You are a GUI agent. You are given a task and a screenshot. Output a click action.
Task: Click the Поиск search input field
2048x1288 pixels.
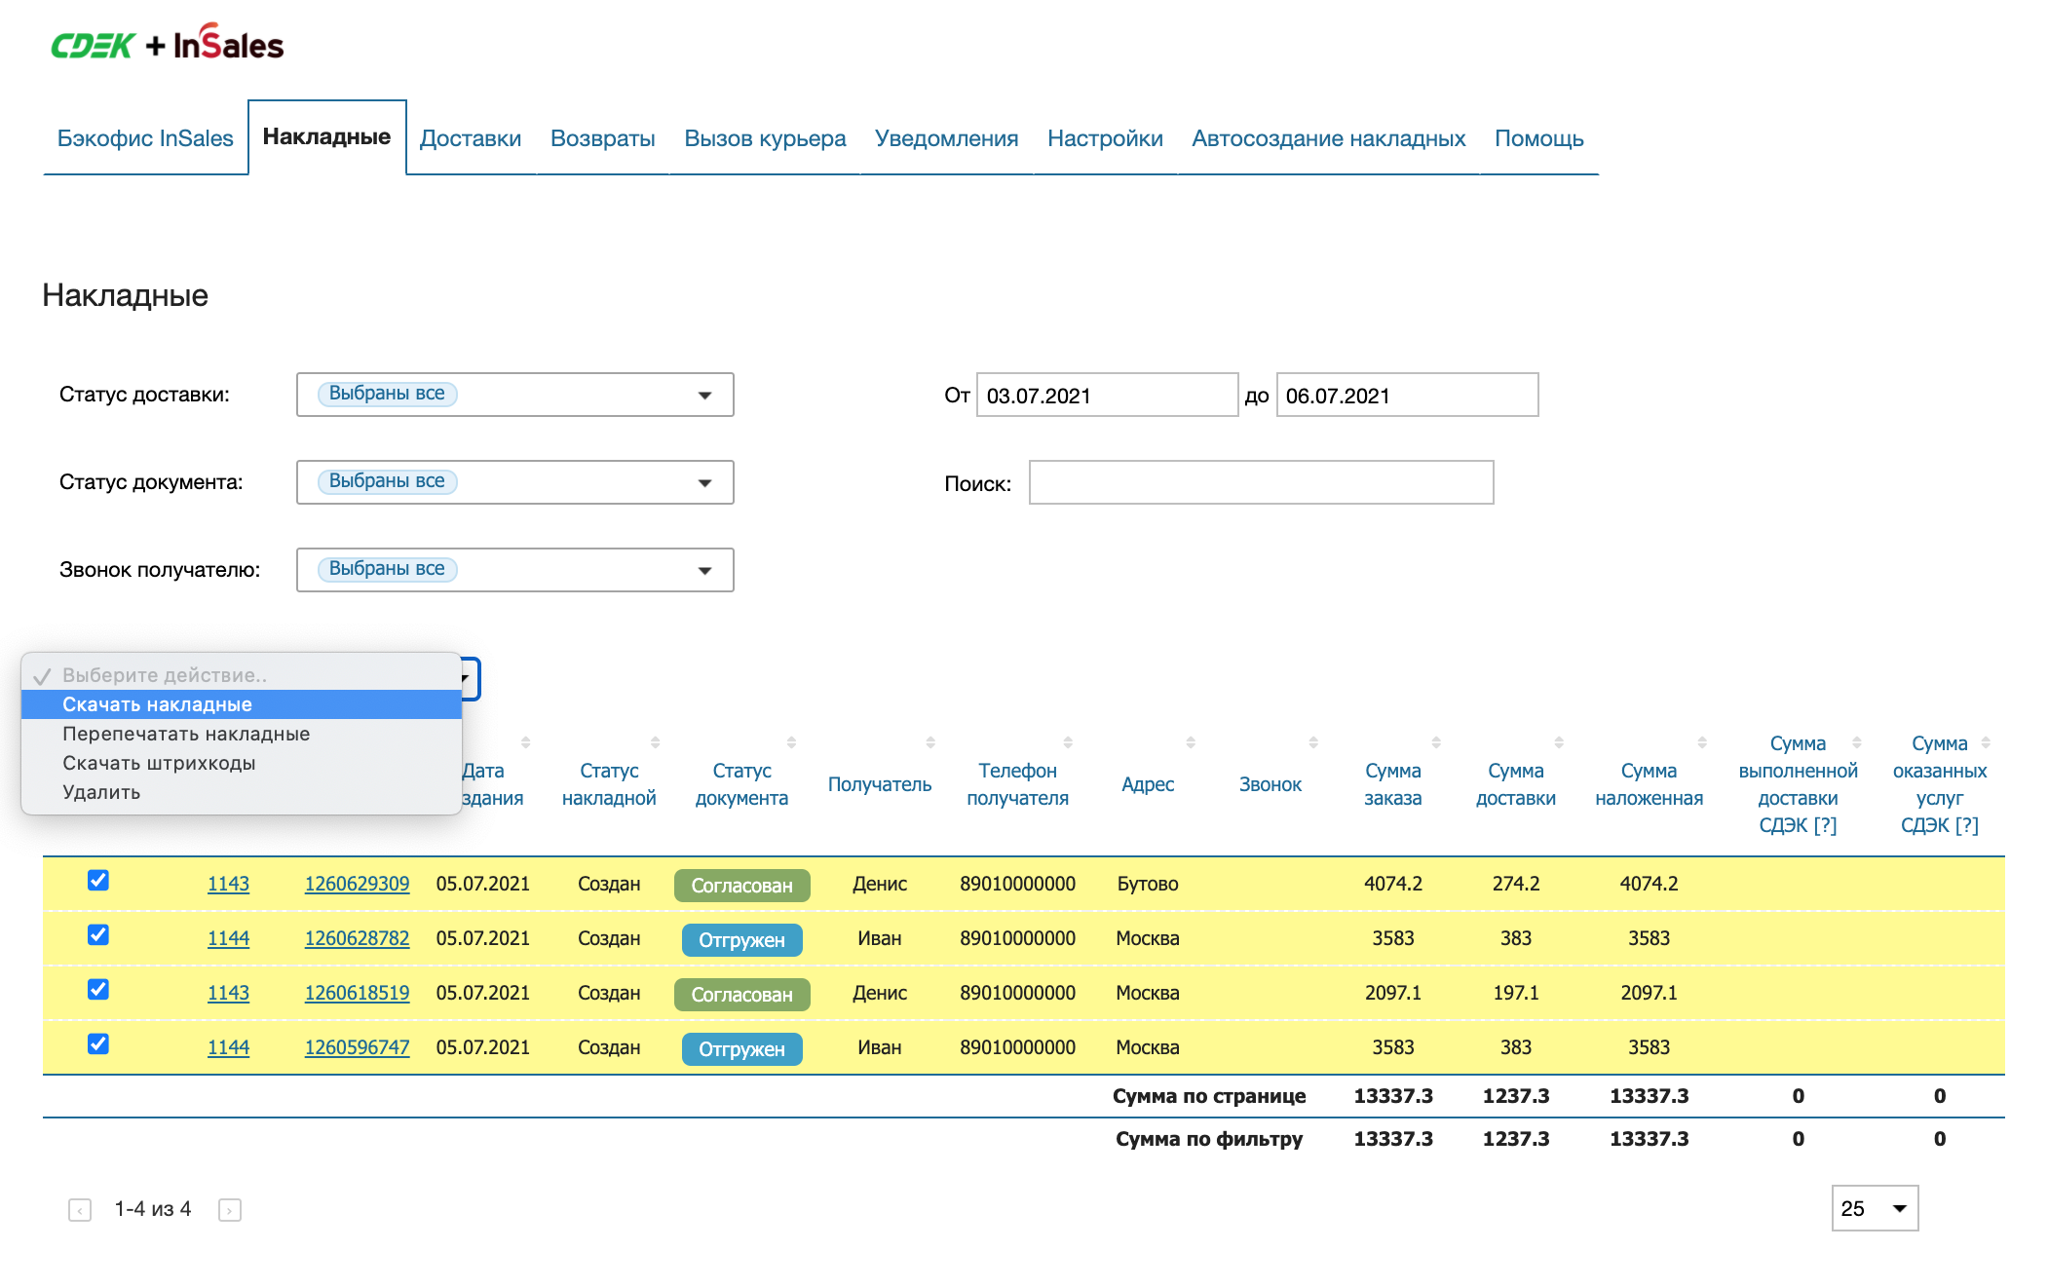tap(1260, 482)
